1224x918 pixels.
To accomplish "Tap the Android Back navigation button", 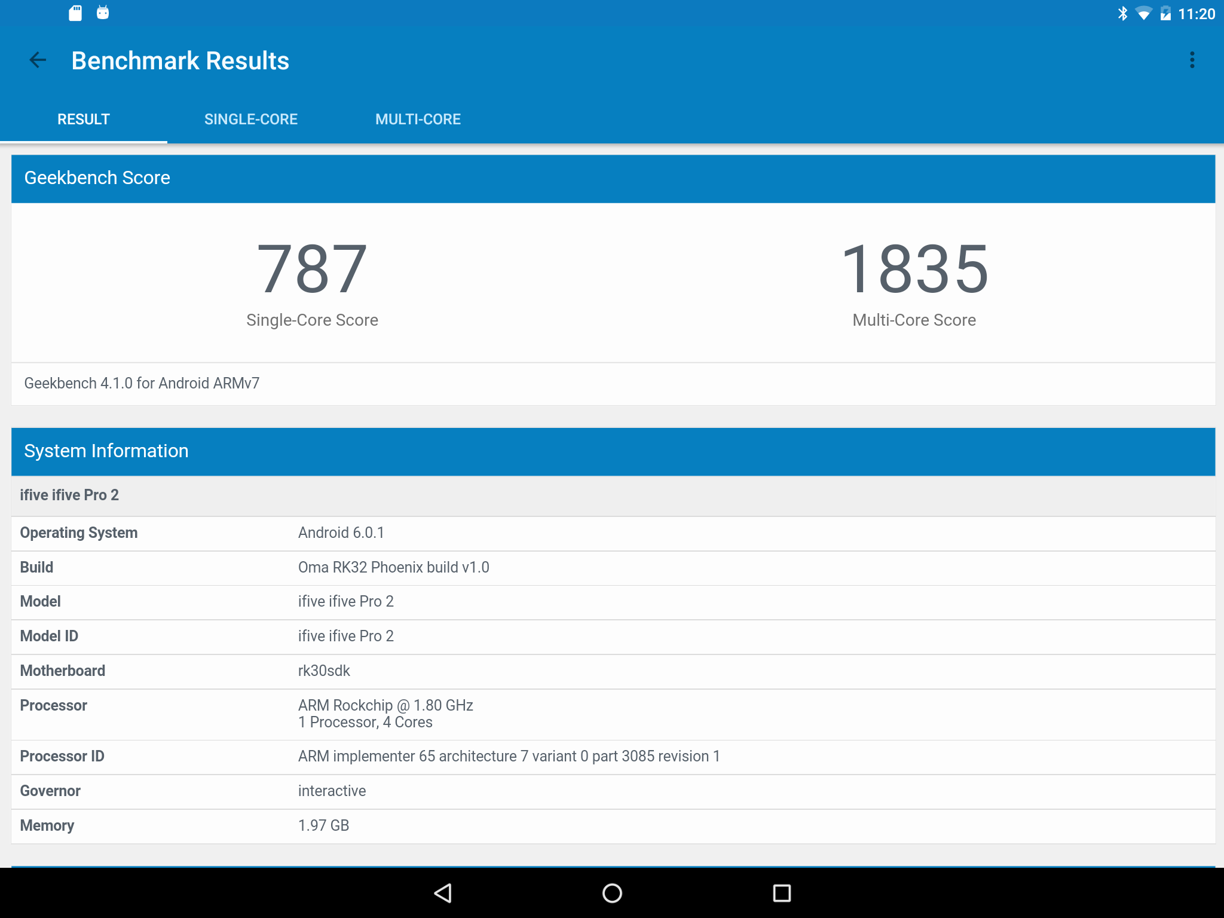I will pyautogui.click(x=443, y=893).
